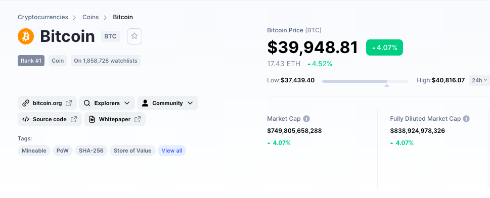Click the 17.43 ETH value
The image size is (490, 198).
click(x=284, y=64)
